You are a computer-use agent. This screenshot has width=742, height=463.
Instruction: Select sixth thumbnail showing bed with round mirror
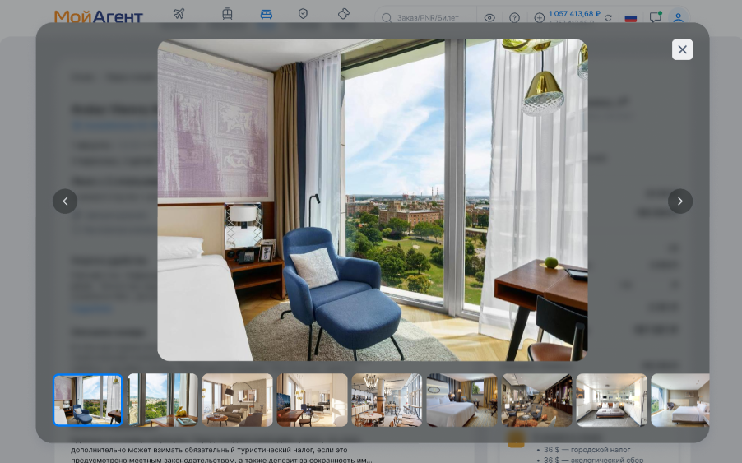point(461,400)
